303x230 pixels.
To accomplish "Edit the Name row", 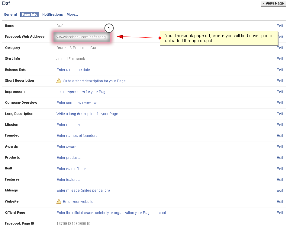I will [x=280, y=26].
